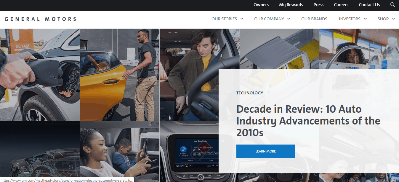
Task: Click the General Motors logo
Action: point(41,19)
